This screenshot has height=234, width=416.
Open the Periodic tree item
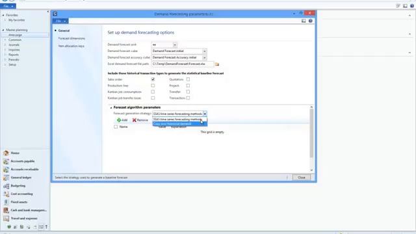point(14,60)
